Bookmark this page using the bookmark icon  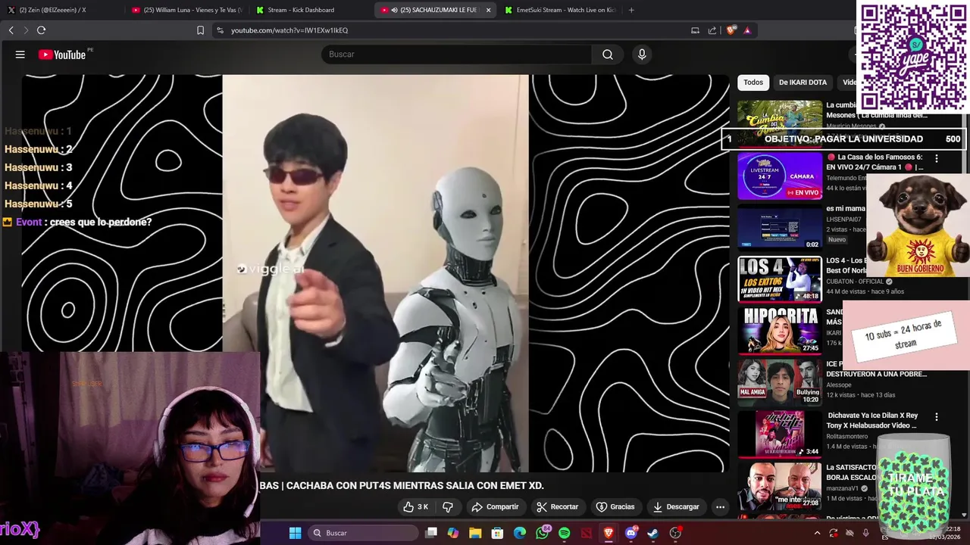click(x=200, y=30)
